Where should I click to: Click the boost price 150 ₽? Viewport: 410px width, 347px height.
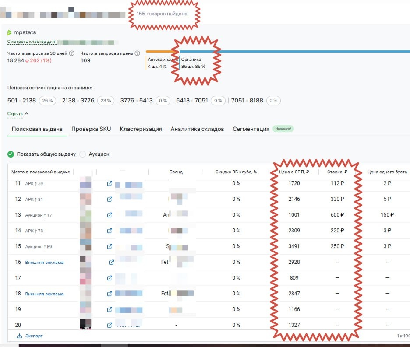point(387,215)
